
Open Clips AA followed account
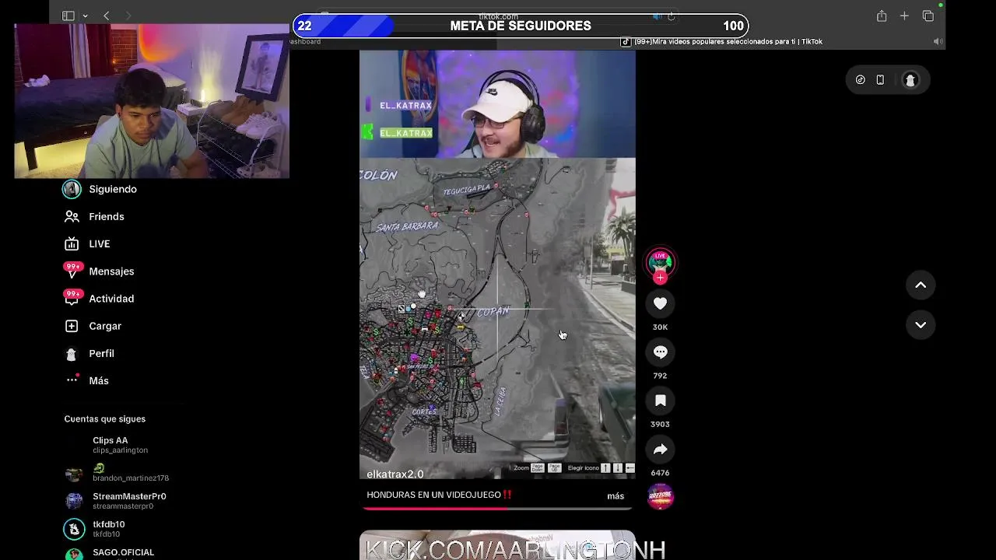point(120,445)
